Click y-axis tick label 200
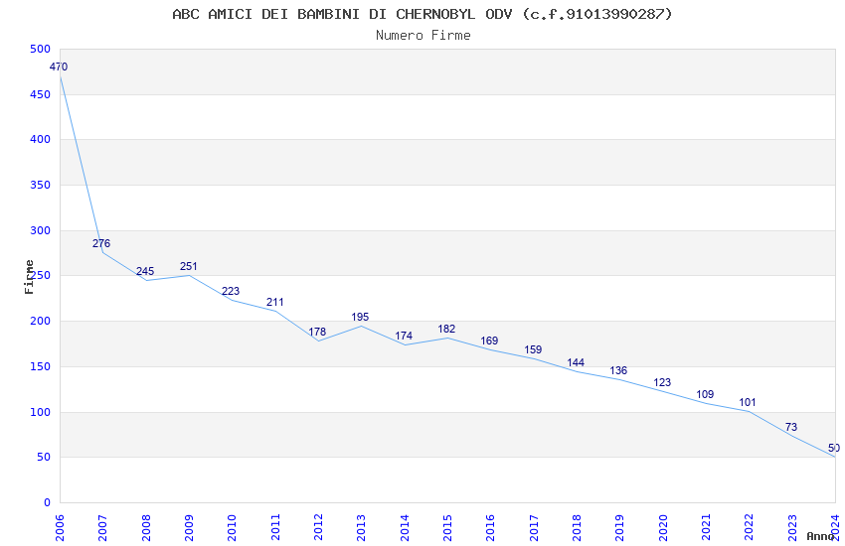 [x=41, y=321]
